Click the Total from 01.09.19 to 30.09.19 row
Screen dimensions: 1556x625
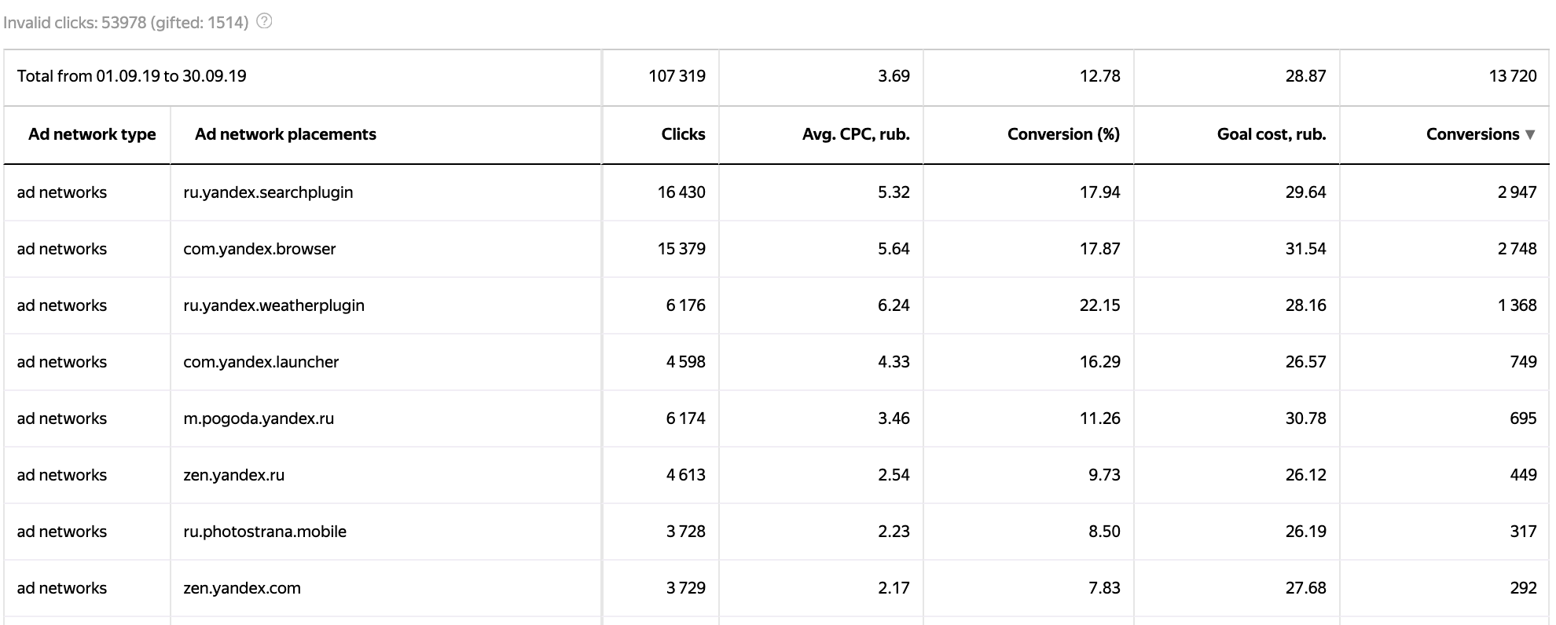(132, 76)
